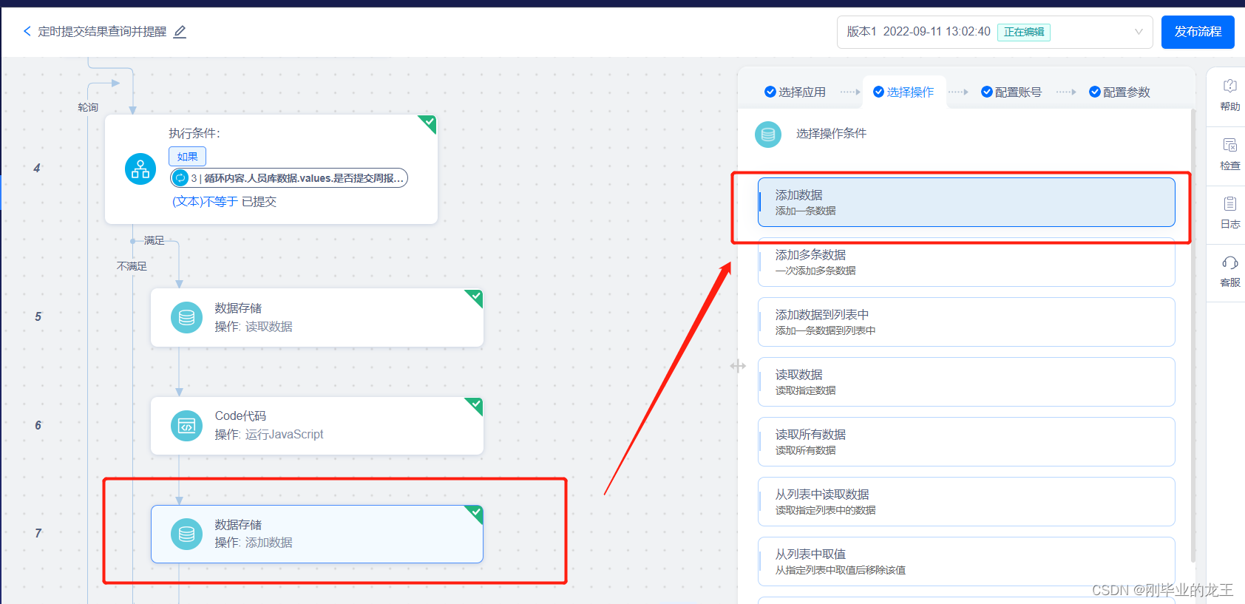Image resolution: width=1245 pixels, height=604 pixels.
Task: Select the 添加数据到列表中 operation option
Action: (966, 322)
